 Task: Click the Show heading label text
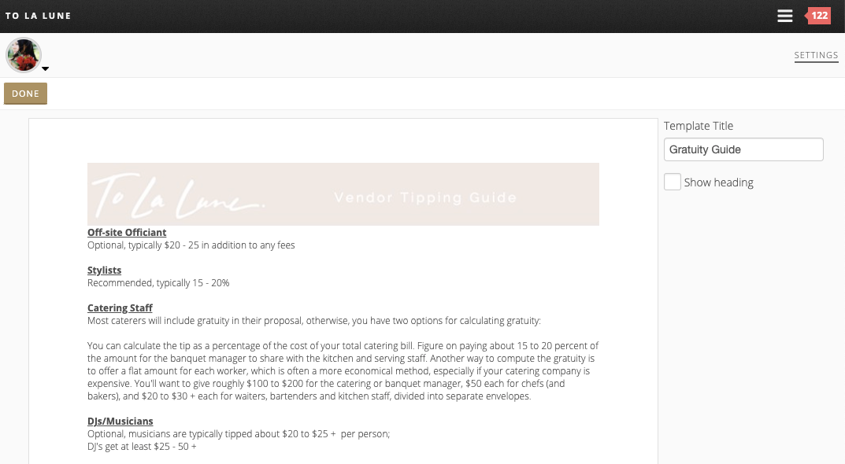point(718,182)
